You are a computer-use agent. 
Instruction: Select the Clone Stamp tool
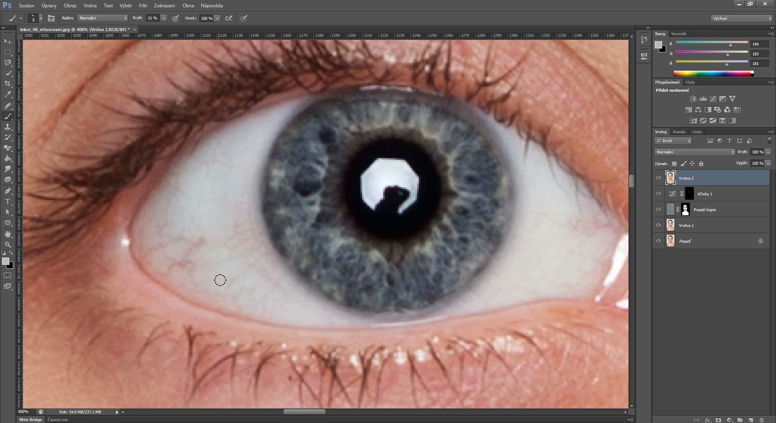(x=8, y=127)
